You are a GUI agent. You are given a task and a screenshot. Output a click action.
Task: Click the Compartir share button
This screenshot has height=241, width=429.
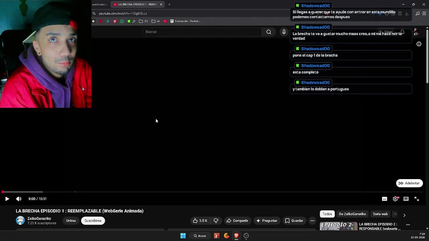click(x=237, y=221)
